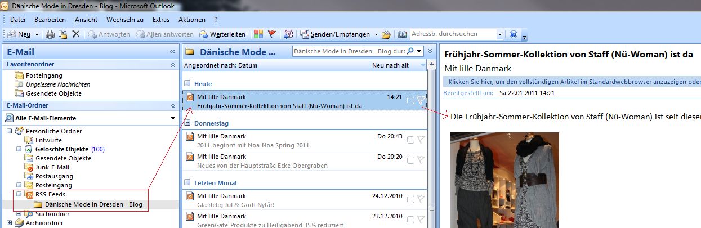Click RSS icon of Glædelig Jul message
This screenshot has height=228, width=701.
tap(191, 196)
